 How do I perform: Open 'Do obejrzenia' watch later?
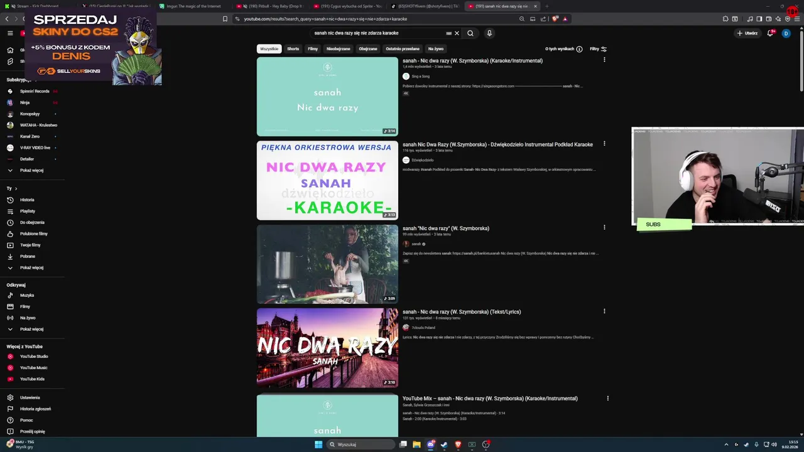[x=32, y=222]
